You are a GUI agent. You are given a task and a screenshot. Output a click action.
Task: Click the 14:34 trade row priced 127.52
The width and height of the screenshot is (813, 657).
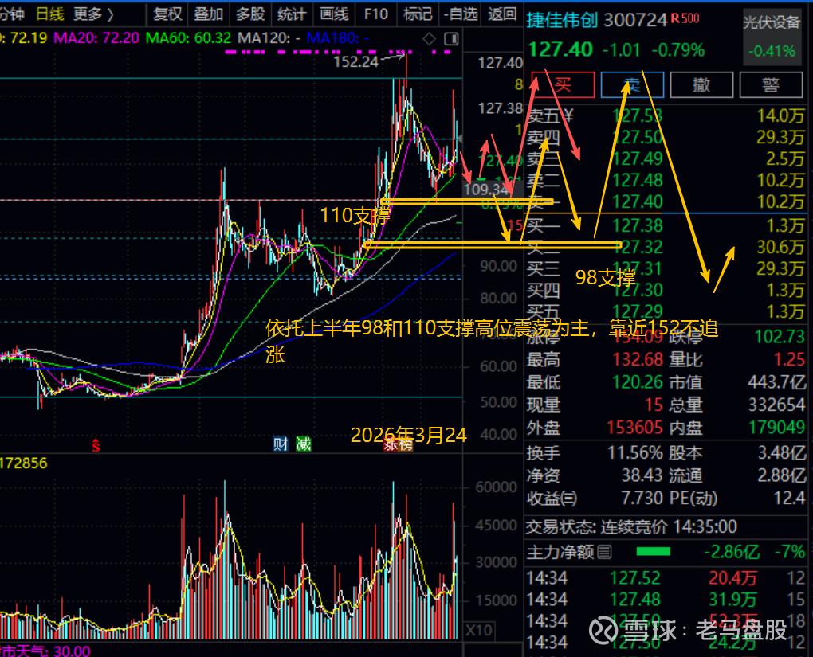(666, 577)
